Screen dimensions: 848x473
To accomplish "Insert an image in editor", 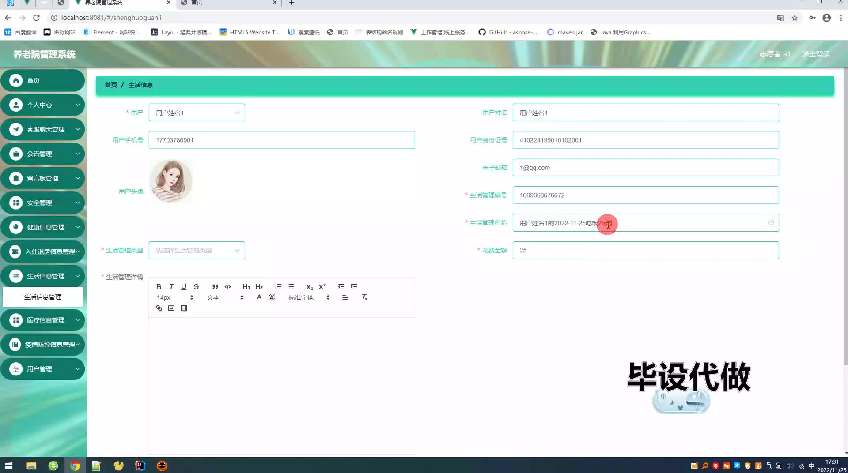I will coord(171,308).
